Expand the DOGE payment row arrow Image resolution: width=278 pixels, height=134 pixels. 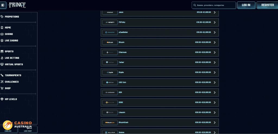(214, 103)
